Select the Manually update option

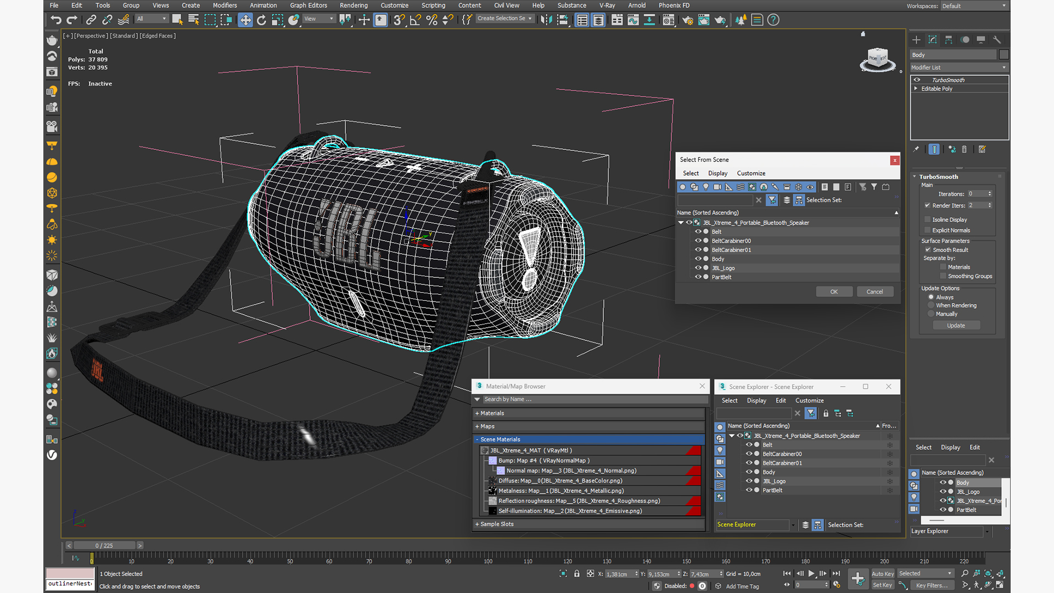point(931,314)
